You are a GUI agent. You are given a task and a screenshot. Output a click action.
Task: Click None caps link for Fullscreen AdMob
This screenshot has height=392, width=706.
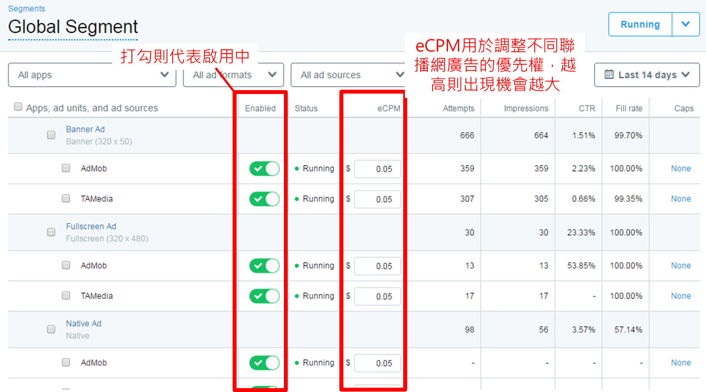tap(681, 266)
